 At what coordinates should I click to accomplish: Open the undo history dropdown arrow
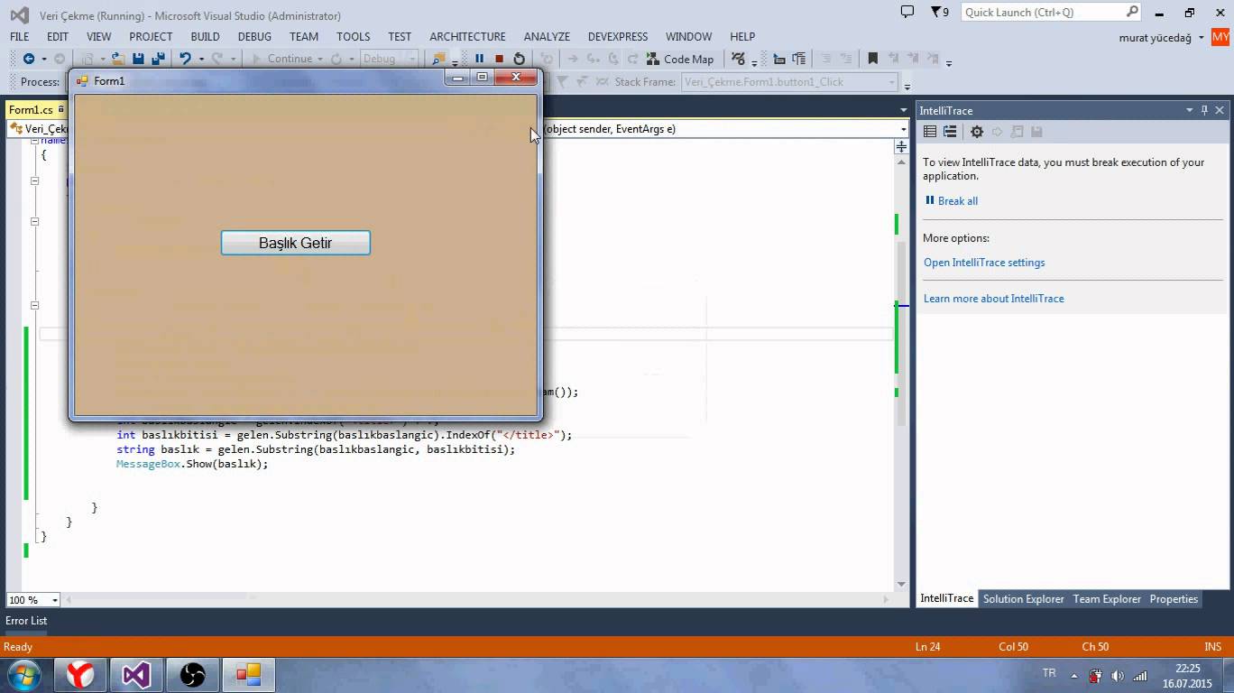pos(200,60)
